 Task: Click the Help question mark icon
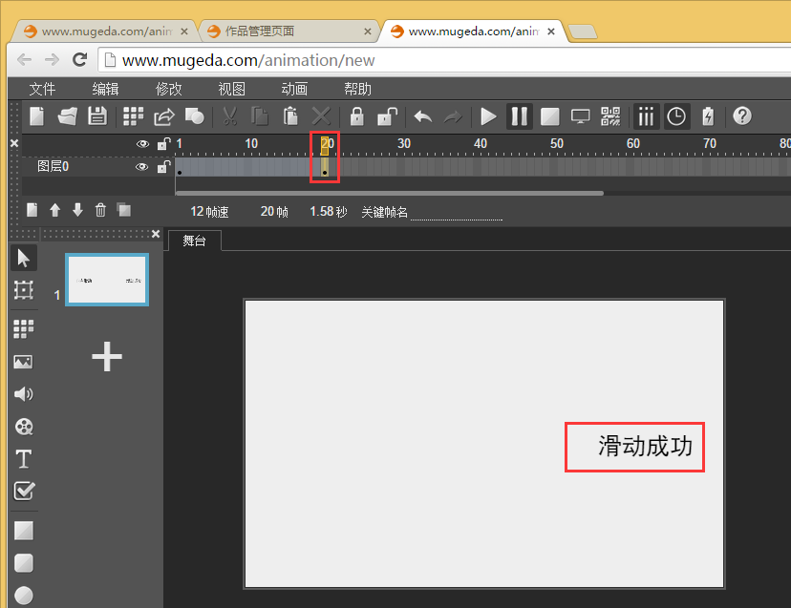[x=741, y=116]
